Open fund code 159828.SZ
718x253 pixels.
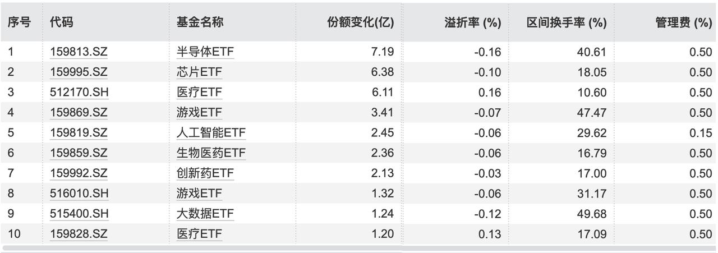tap(79, 234)
